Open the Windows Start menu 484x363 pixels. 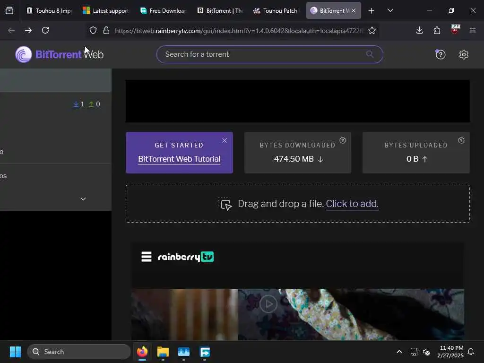tap(15, 352)
